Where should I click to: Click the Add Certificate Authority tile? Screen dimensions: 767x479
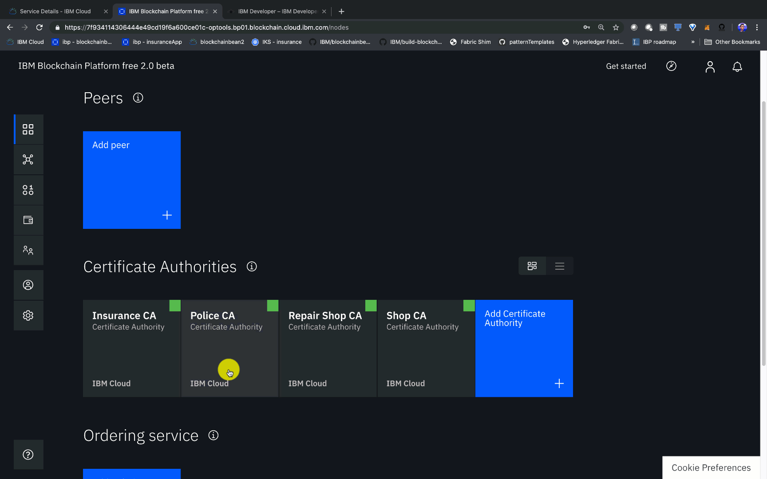tap(524, 349)
